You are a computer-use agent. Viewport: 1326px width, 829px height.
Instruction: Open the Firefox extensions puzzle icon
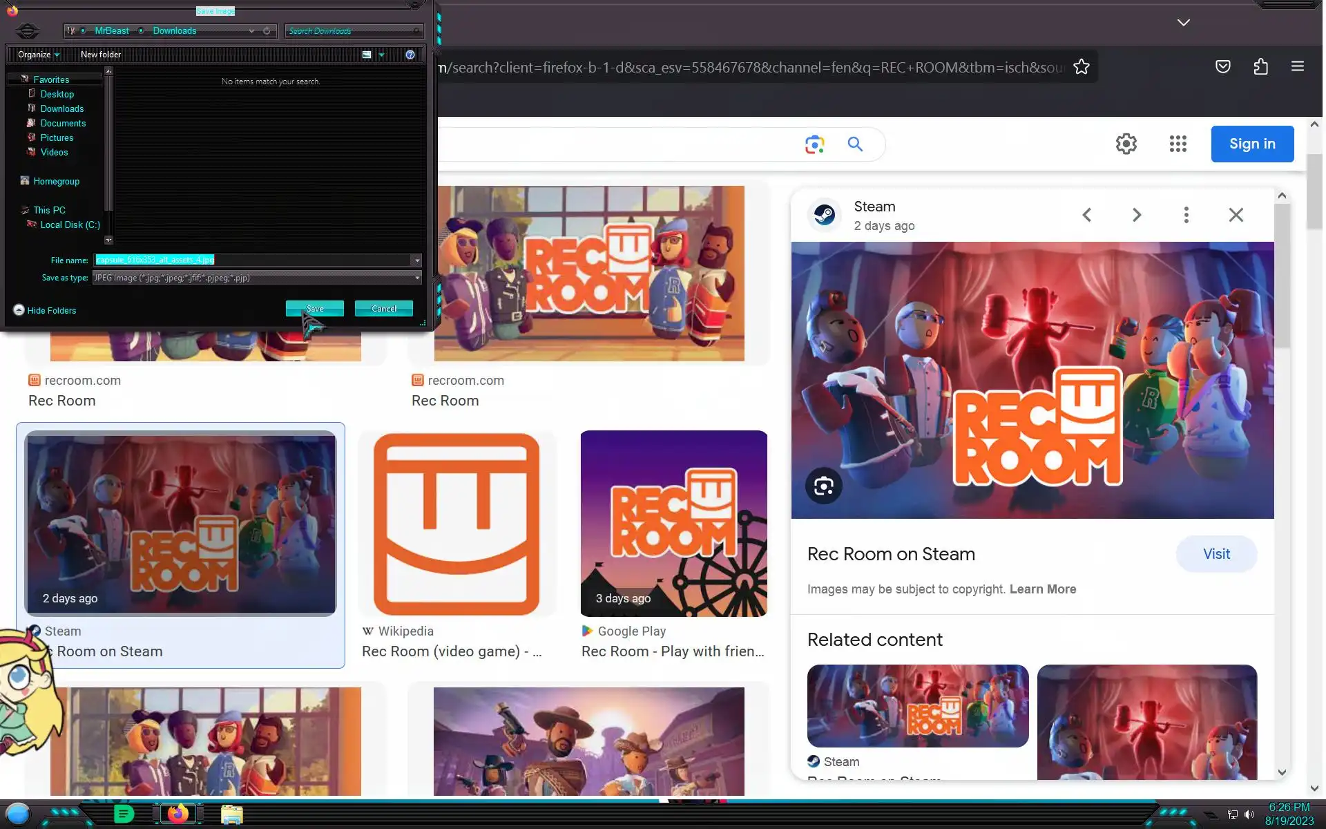click(x=1260, y=67)
